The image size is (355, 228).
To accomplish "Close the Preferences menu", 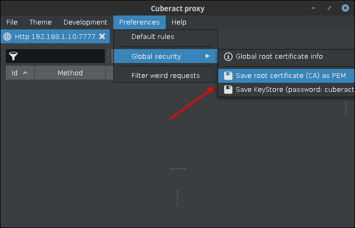I will (x=139, y=22).
